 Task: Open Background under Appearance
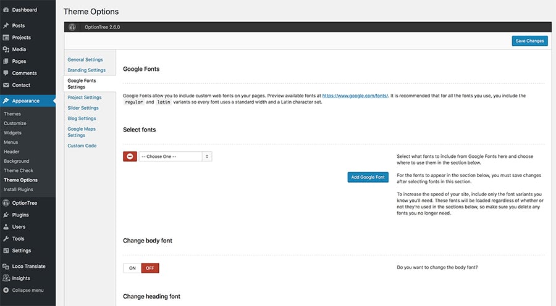click(17, 161)
